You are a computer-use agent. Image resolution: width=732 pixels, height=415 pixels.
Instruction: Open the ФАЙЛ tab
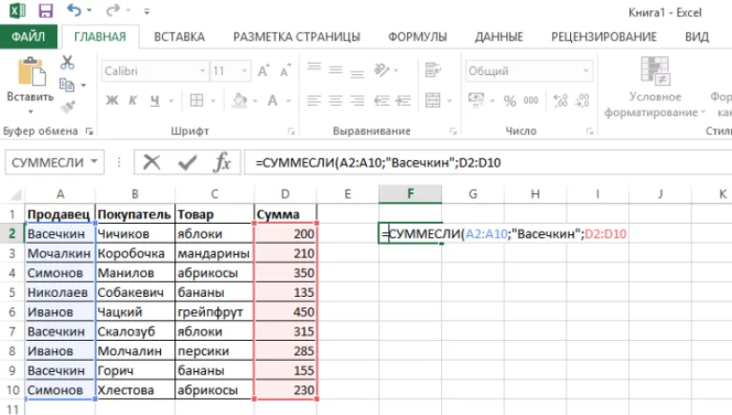click(29, 37)
